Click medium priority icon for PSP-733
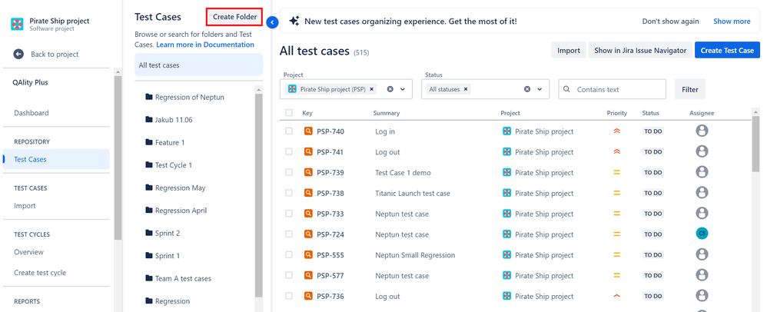Viewport: 767px width, 312px height. 617,214
